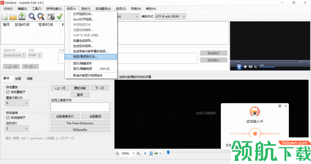Click the 播放当前 button

[x=80, y=88]
